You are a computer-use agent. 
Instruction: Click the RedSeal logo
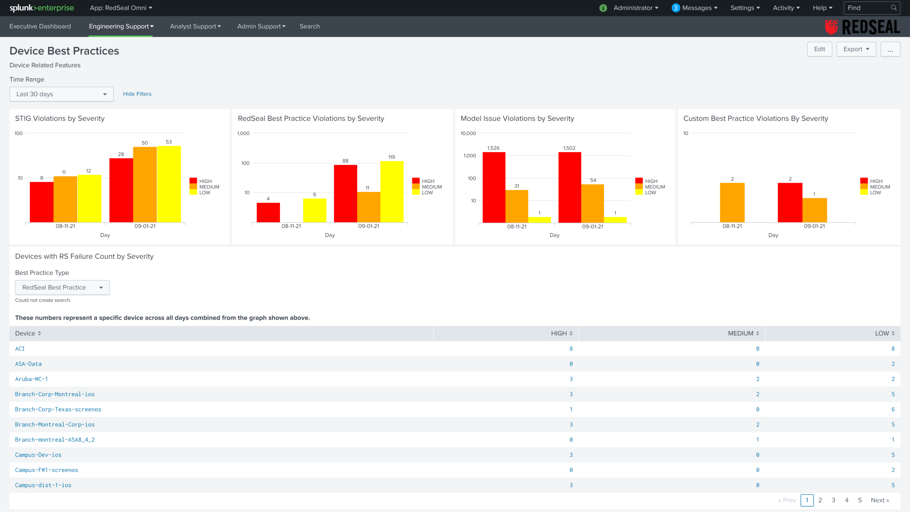pyautogui.click(x=862, y=27)
